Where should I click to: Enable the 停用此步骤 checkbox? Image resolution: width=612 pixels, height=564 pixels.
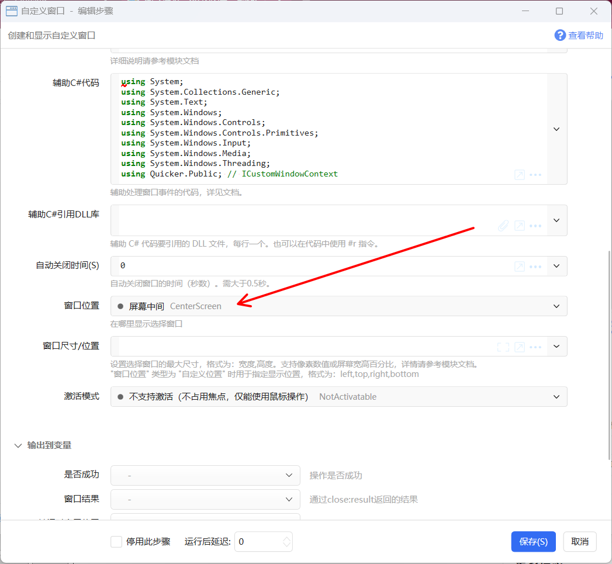[116, 541]
